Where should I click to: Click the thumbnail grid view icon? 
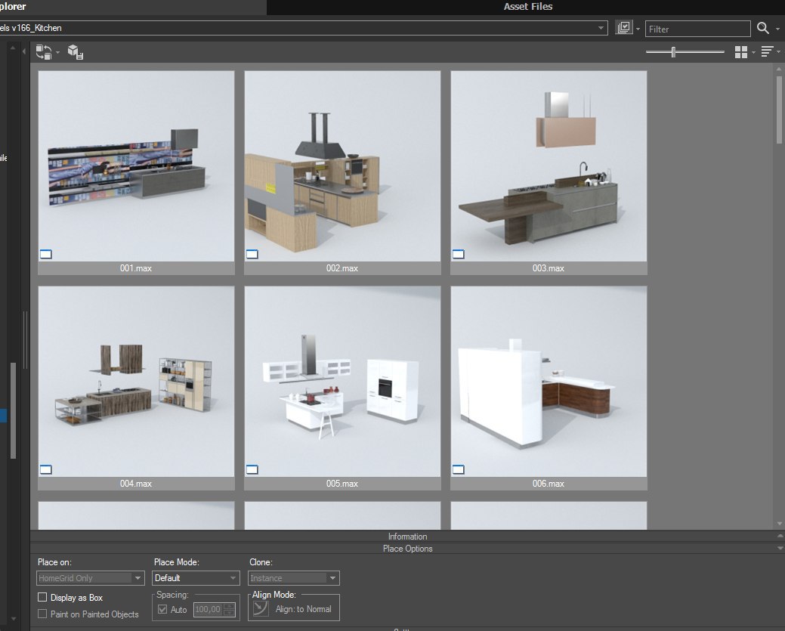click(x=741, y=51)
